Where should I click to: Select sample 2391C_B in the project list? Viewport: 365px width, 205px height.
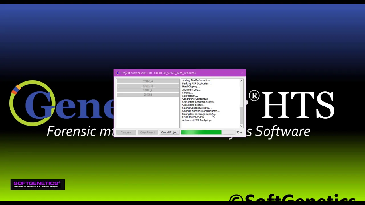(148, 86)
